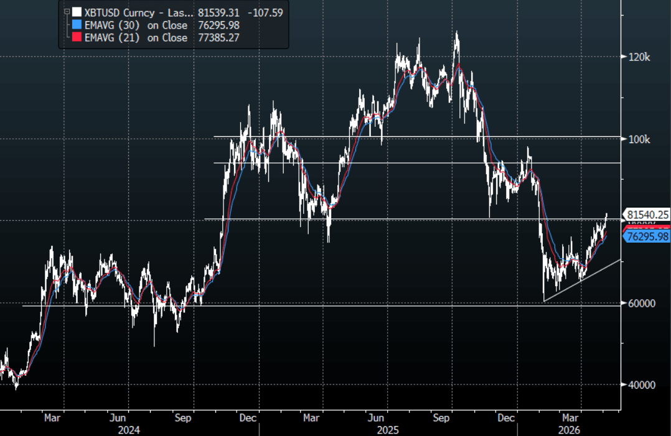Click the 76295.98 legend value
This screenshot has width=671, height=436.
point(218,26)
